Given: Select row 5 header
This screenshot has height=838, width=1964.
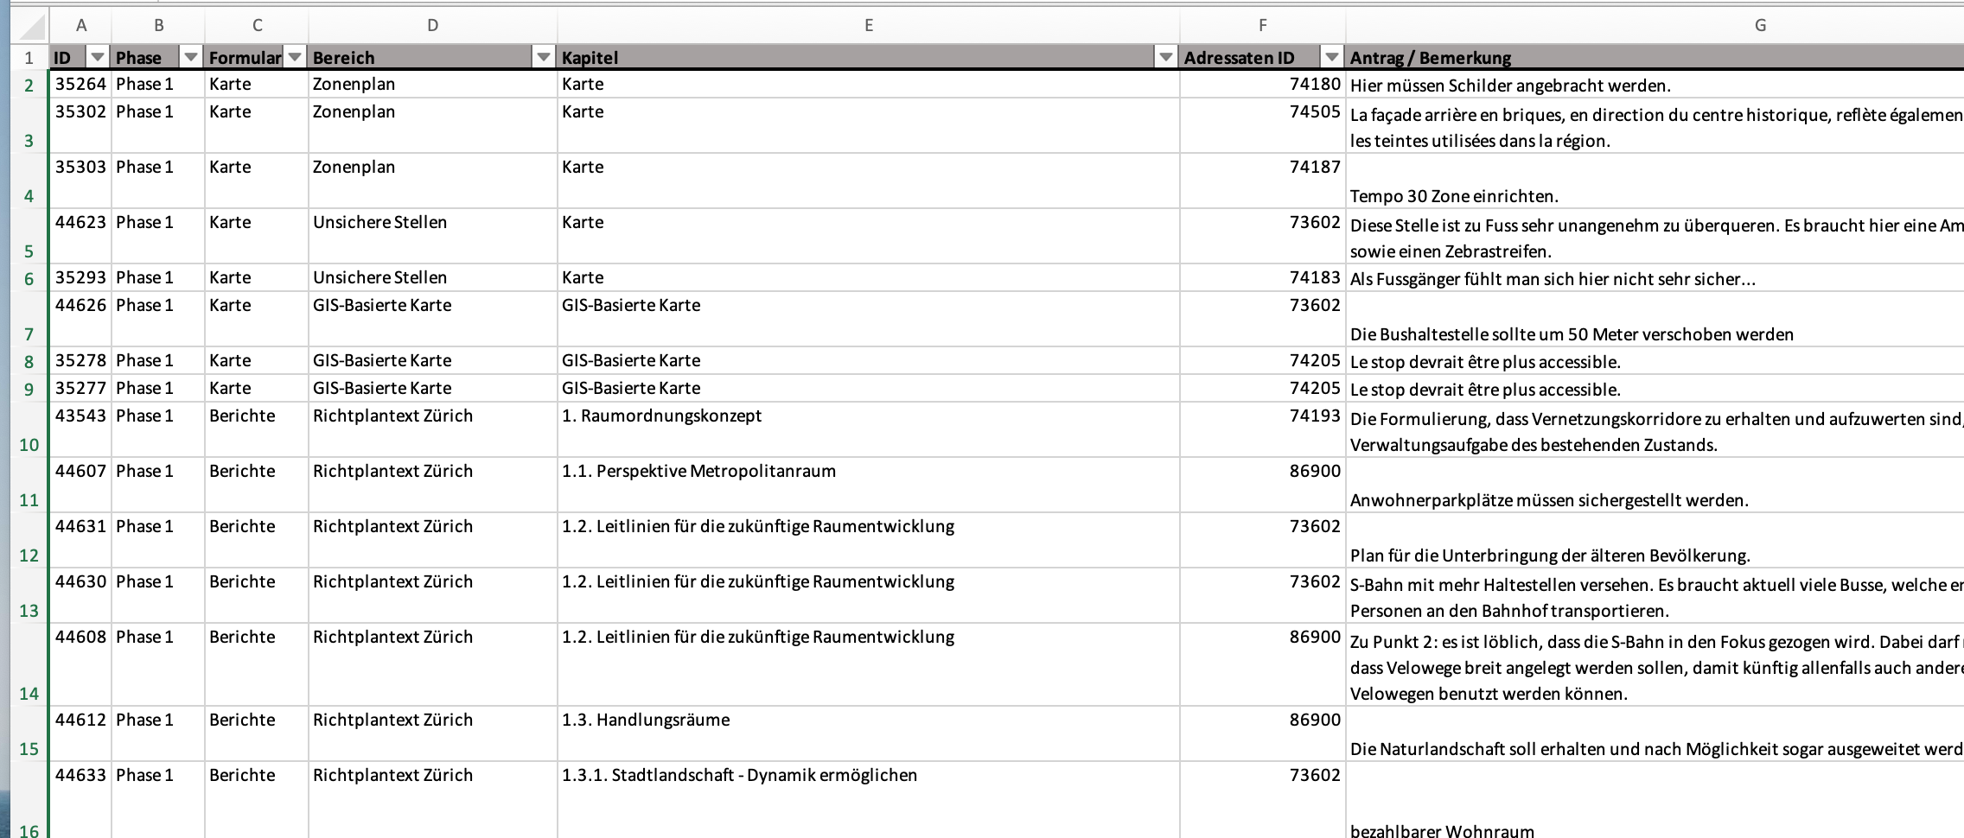Looking at the screenshot, I should pyautogui.click(x=29, y=237).
